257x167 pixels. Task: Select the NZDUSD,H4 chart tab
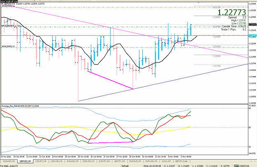89,161
